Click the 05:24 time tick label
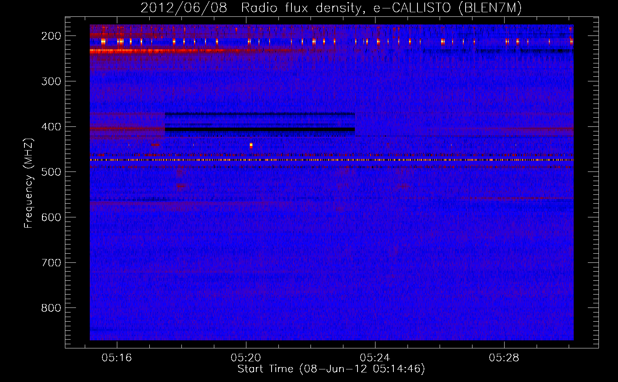This screenshot has height=382, width=618. [x=375, y=358]
